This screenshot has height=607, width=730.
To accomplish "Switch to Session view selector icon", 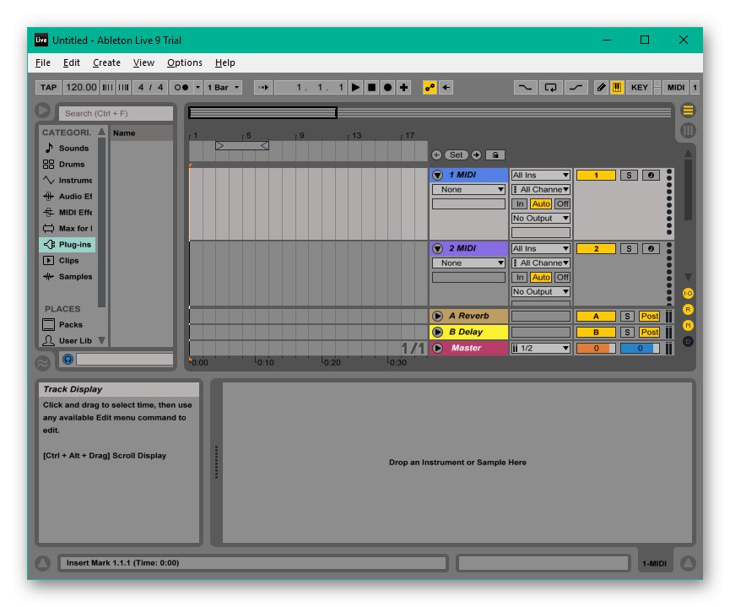I will click(688, 131).
